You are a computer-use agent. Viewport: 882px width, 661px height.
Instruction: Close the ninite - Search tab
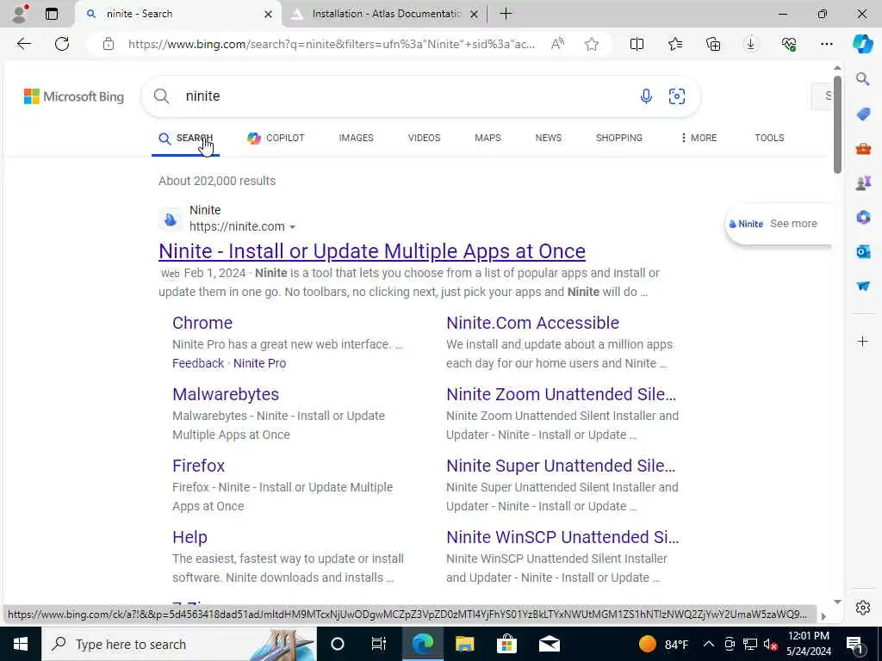(269, 14)
